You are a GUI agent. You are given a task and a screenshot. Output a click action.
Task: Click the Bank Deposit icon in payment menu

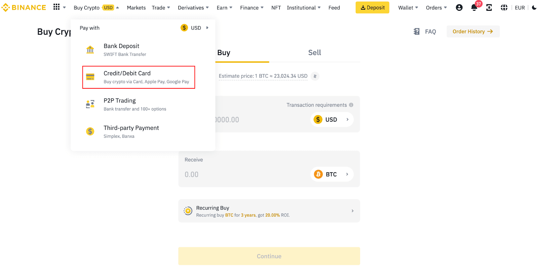pos(90,49)
